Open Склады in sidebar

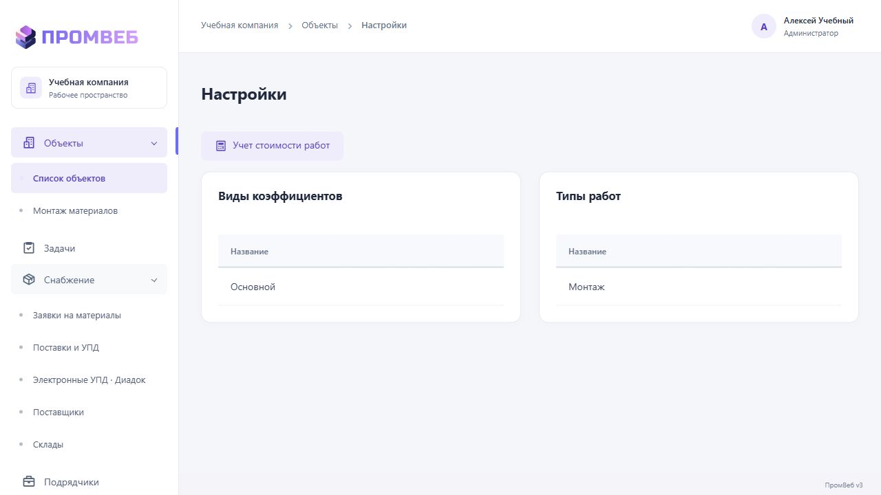coord(89,444)
